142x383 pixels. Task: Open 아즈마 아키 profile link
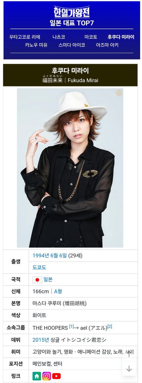(107, 45)
